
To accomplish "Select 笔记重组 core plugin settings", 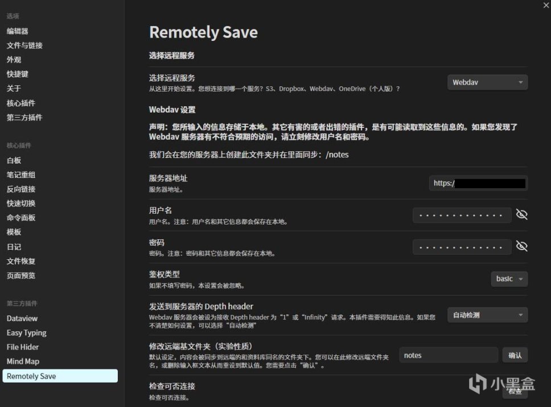I will 20,175.
